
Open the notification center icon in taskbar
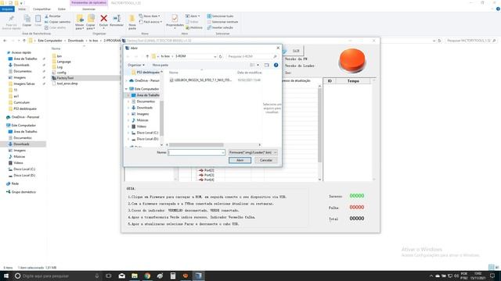tap(492, 276)
